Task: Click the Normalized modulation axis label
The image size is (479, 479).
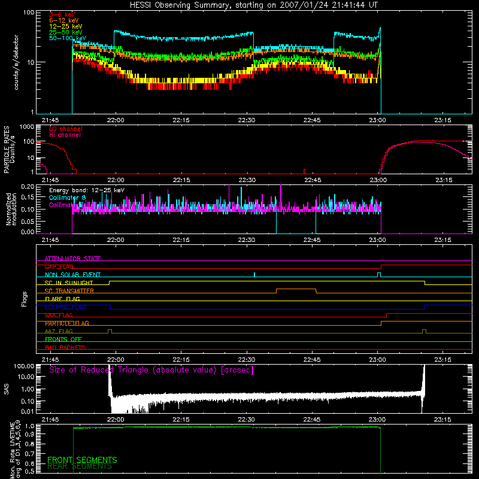Action: point(11,209)
